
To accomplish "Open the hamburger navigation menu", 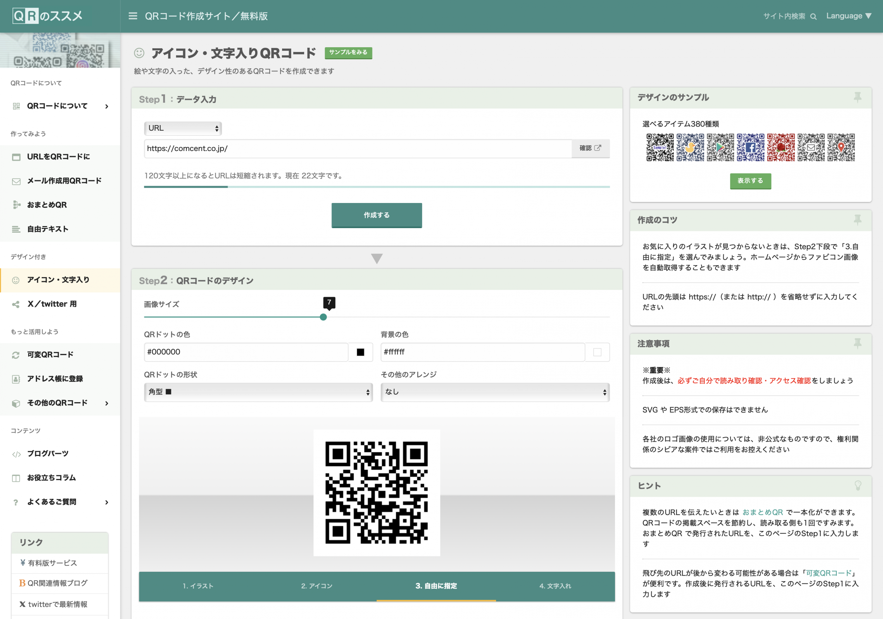I will click(x=133, y=16).
